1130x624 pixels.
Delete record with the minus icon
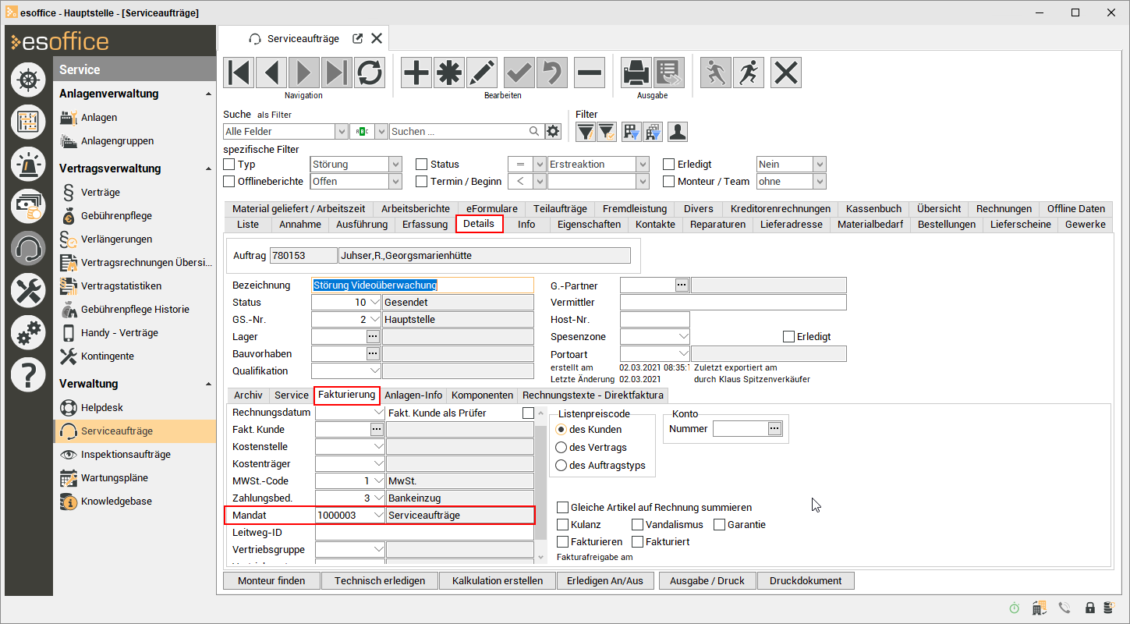click(590, 73)
